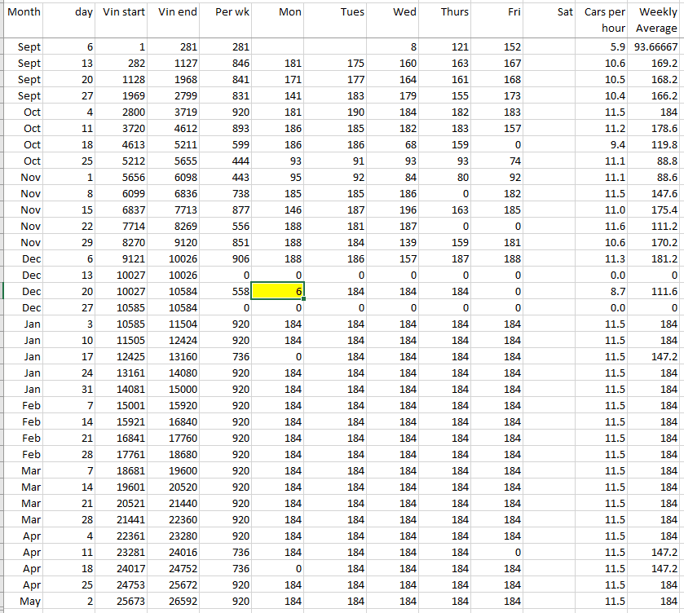Viewport: 684px width, 613px height.
Task: Click the Wed cell with value 196
Action: 393,209
